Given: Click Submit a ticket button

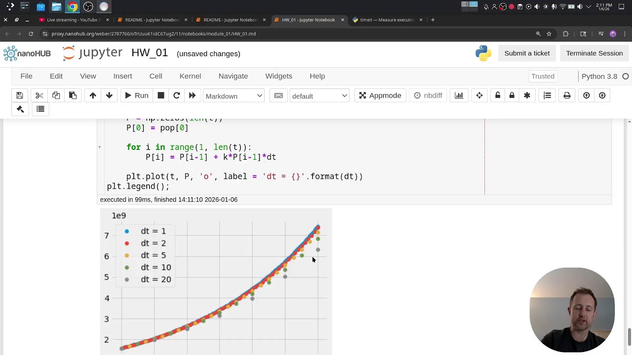Looking at the screenshot, I should 527,53.
